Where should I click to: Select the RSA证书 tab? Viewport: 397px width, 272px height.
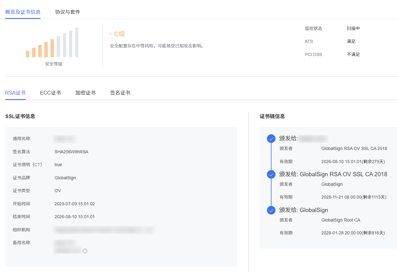[x=15, y=93]
